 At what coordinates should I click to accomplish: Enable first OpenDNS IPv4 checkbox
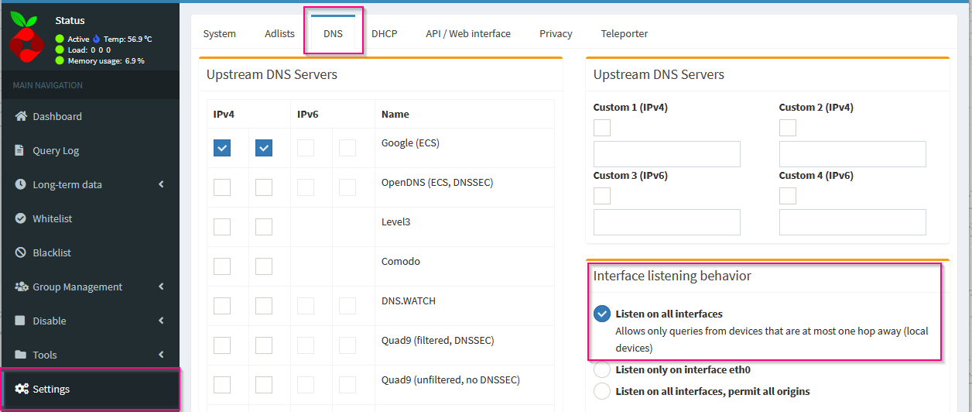point(222,187)
